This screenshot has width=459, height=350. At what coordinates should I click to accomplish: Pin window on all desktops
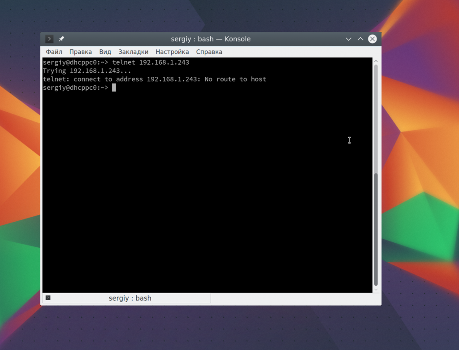[61, 39]
